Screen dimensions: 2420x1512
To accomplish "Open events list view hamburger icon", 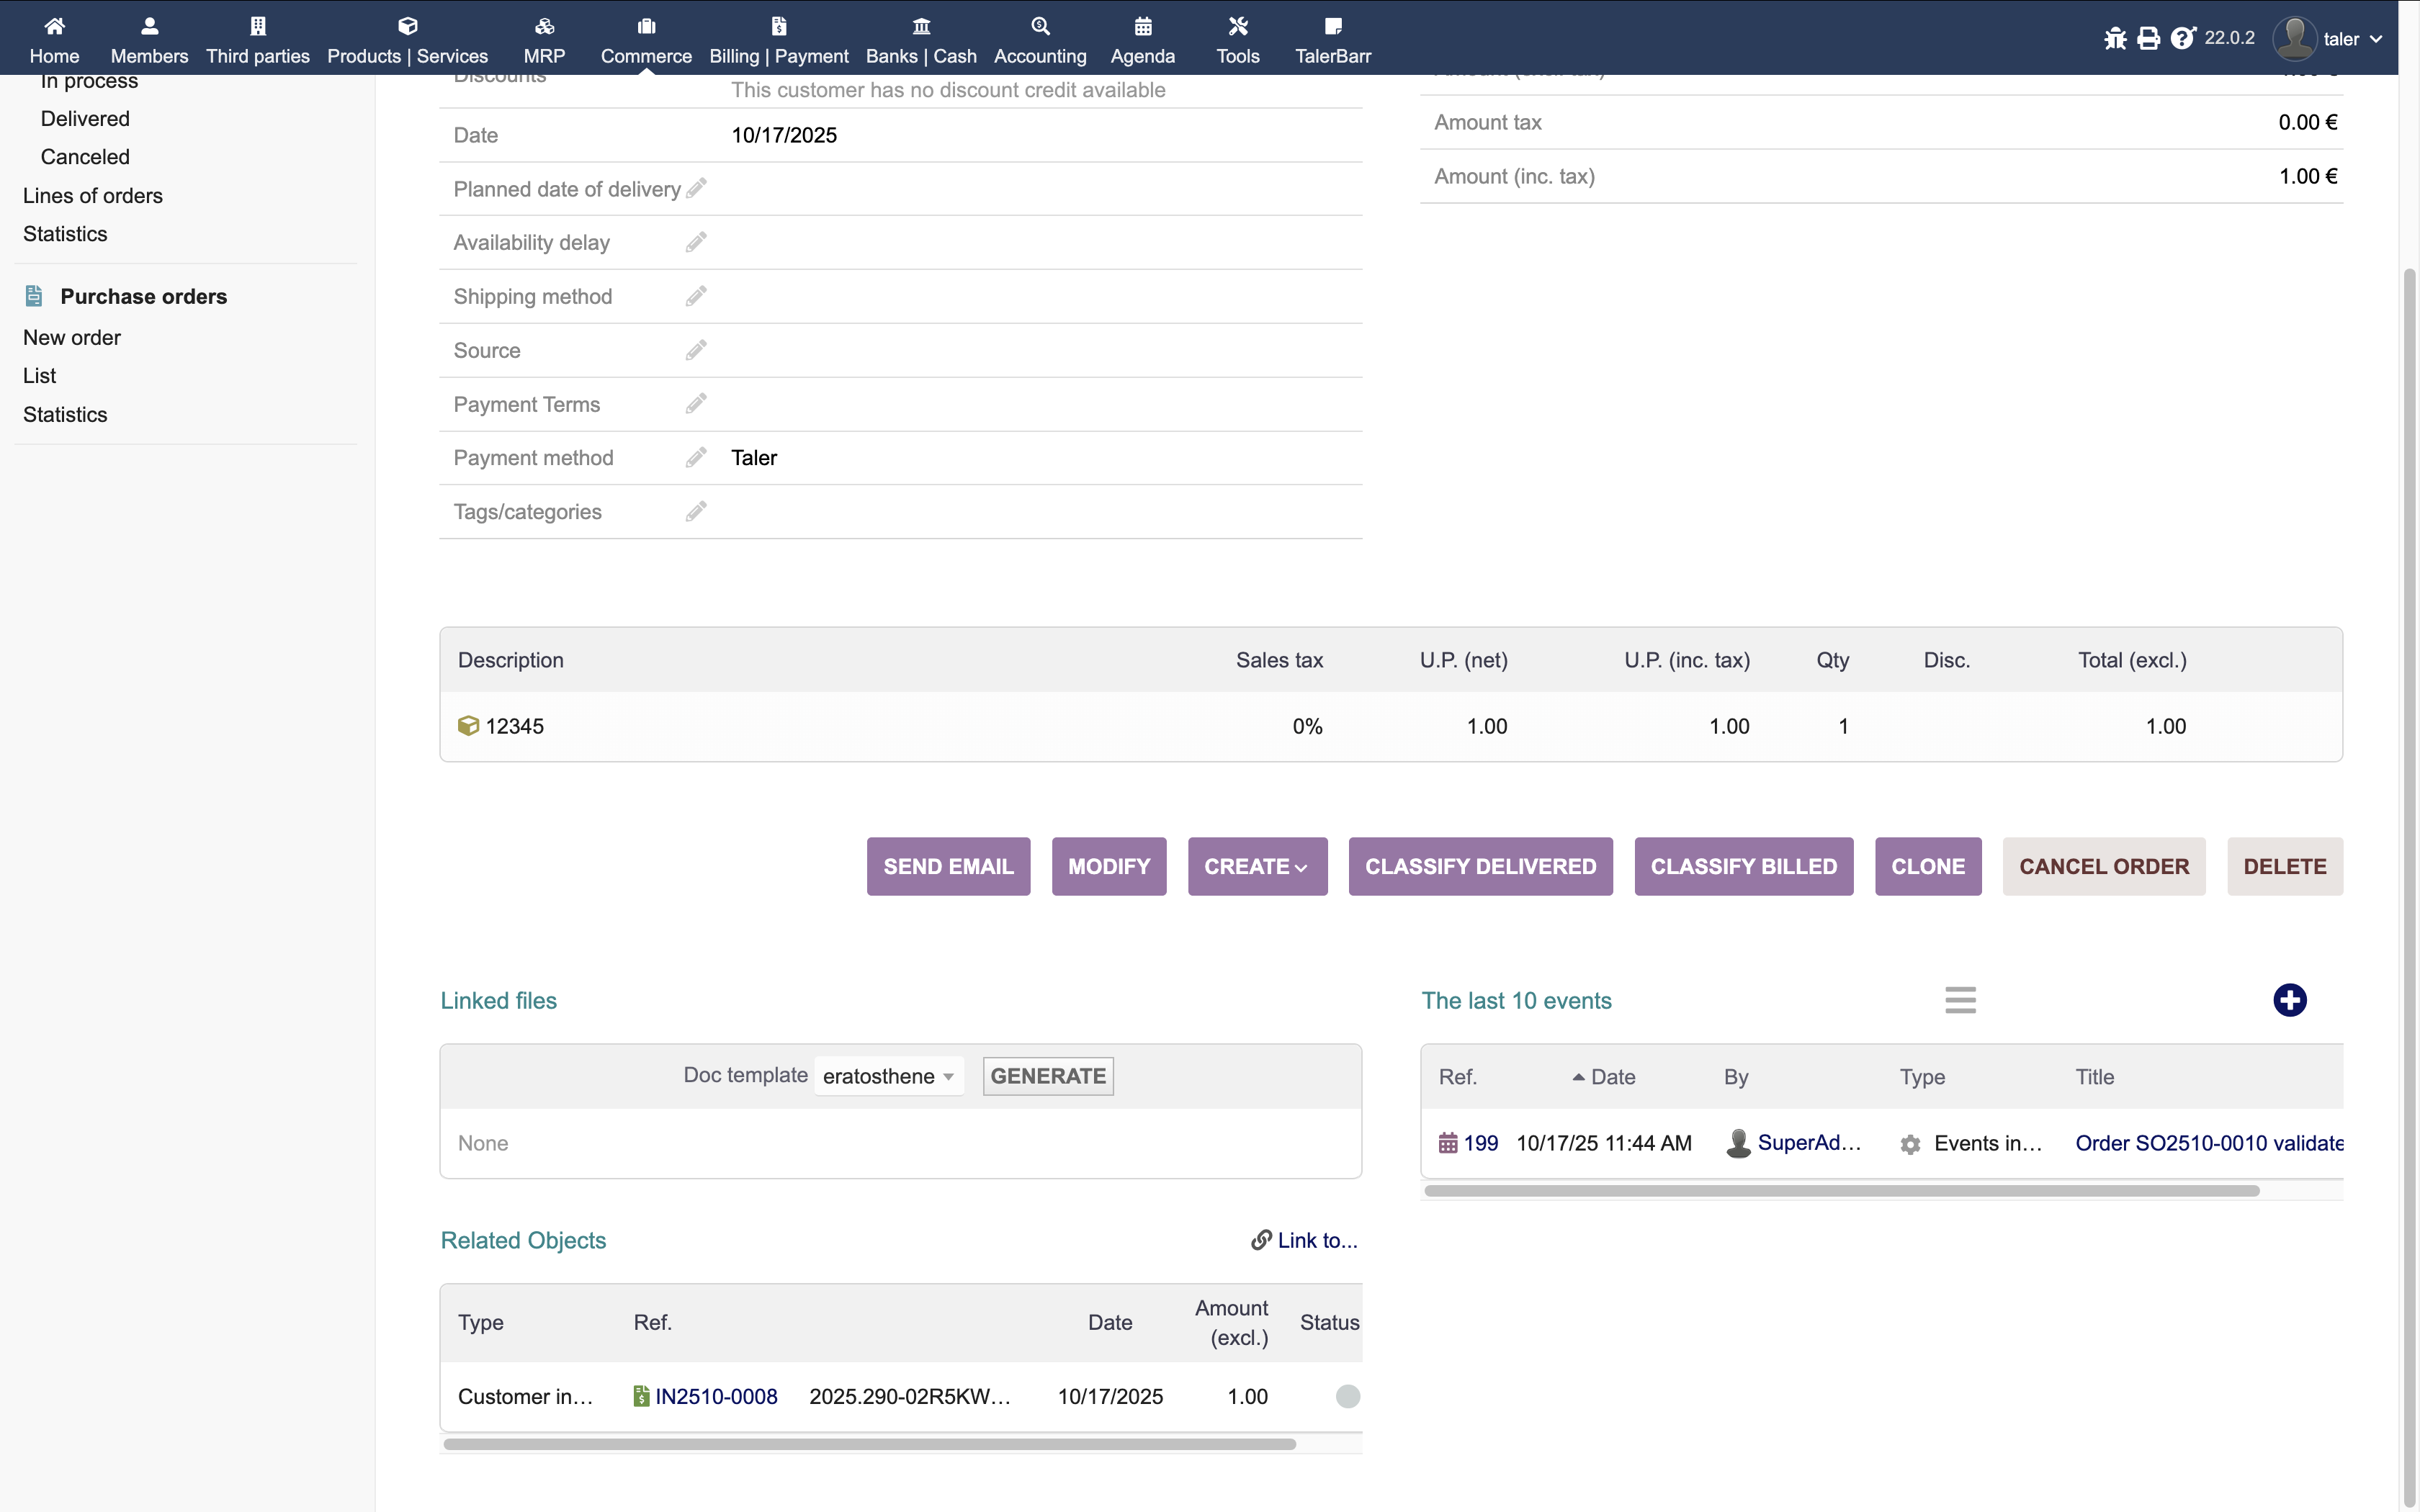I will (x=1960, y=1000).
